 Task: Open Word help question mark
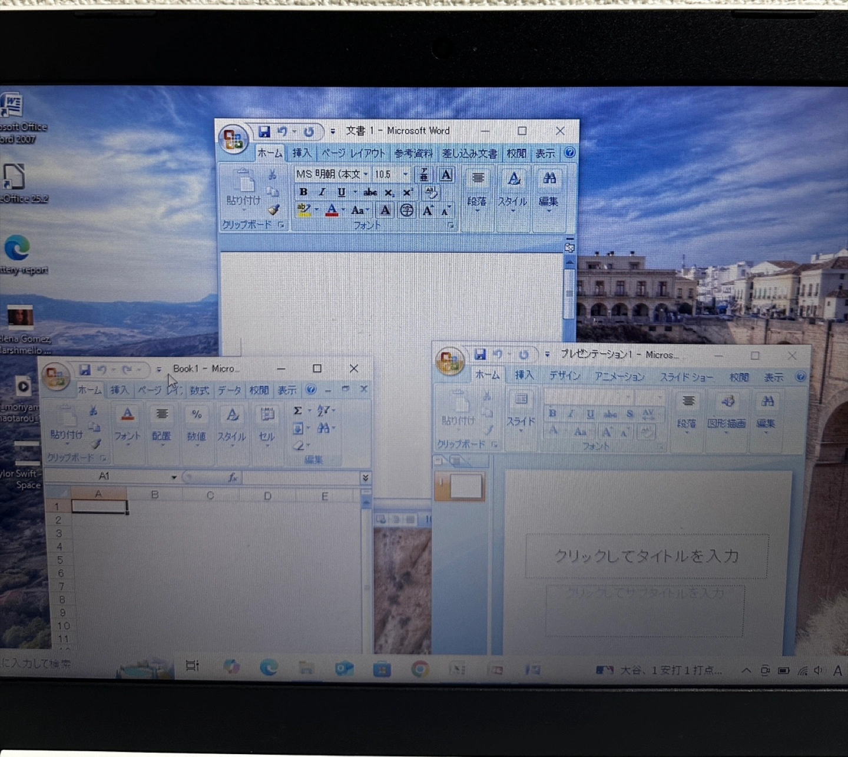(569, 152)
